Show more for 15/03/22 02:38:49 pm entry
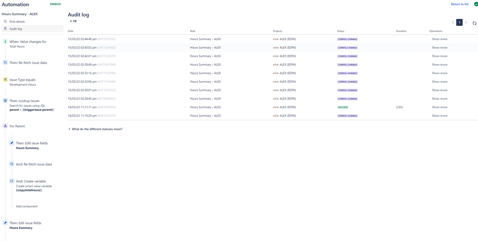 (440, 65)
